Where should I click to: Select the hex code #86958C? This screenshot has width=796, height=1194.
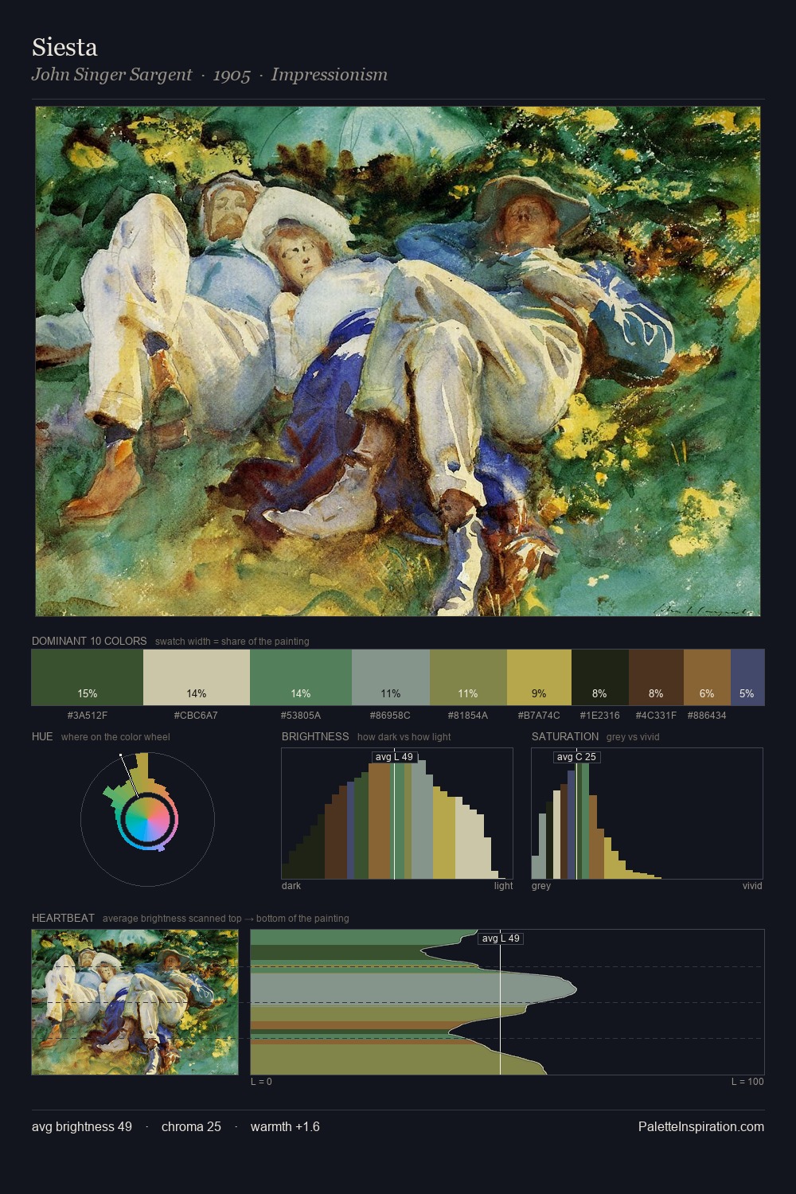click(x=391, y=716)
